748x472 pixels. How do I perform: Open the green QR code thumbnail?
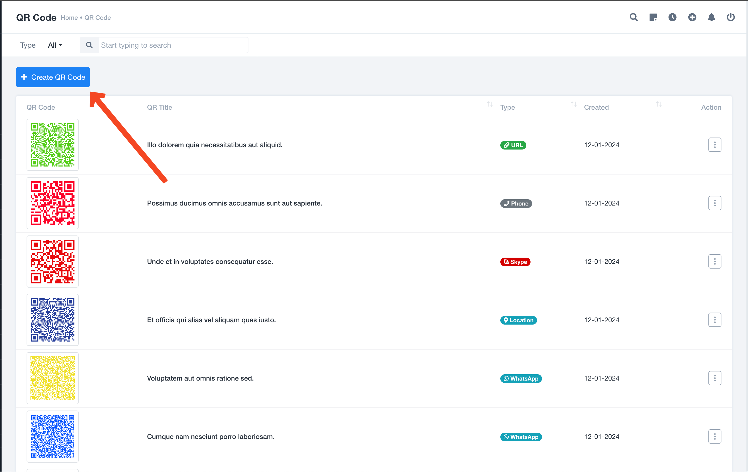53,145
